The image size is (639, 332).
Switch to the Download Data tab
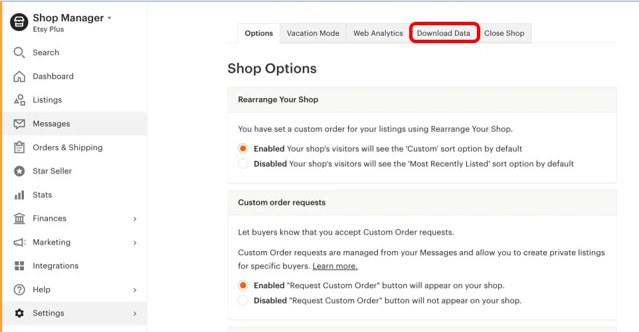[444, 33]
